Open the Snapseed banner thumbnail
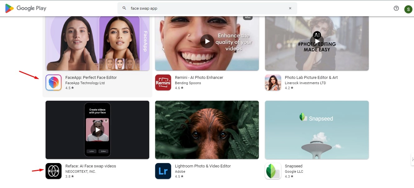 [317, 130]
